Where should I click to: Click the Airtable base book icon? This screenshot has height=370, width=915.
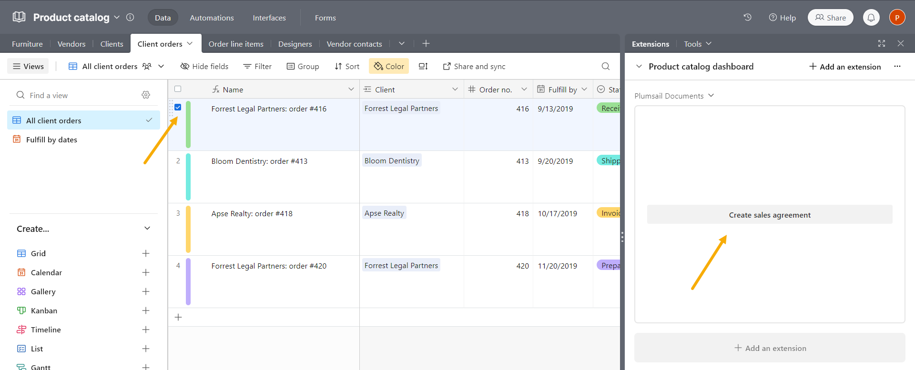[19, 17]
